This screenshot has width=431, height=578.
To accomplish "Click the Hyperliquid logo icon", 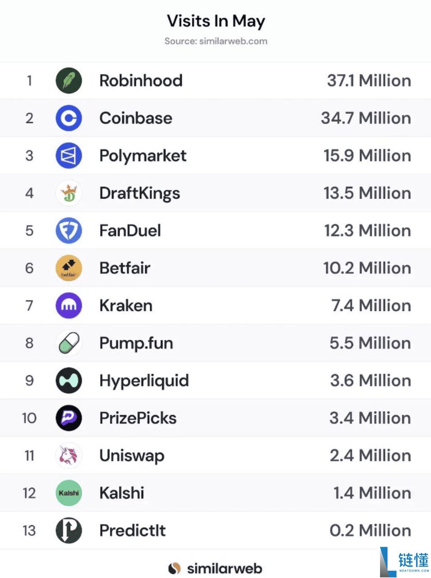I will tap(69, 381).
